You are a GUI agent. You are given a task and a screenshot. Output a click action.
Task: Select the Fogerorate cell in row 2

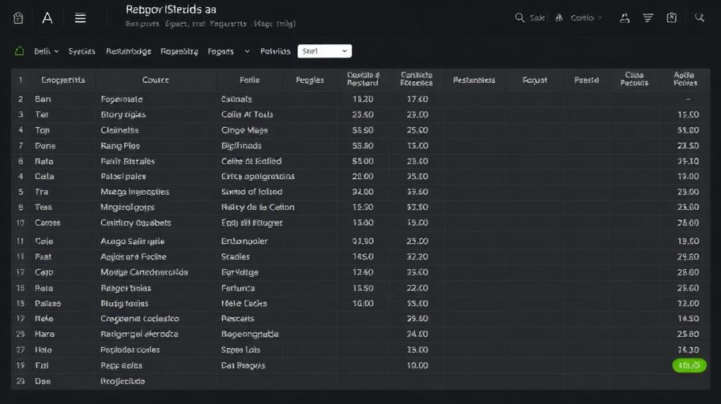(x=122, y=99)
